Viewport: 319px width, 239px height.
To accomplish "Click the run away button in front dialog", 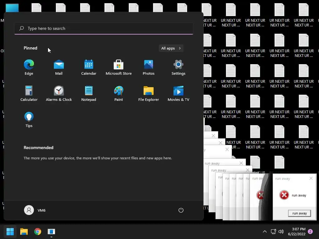I will [x=299, y=213].
